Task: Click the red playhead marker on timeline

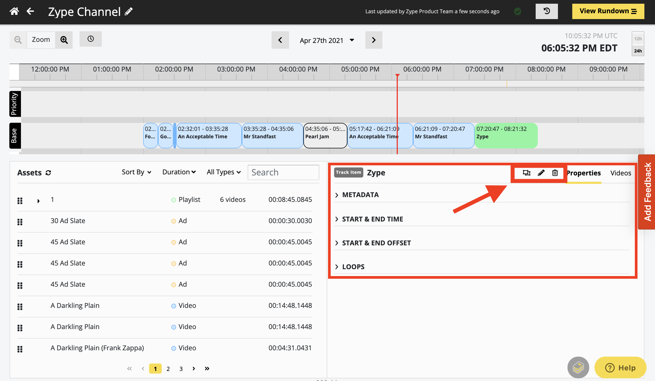Action: pos(397,76)
